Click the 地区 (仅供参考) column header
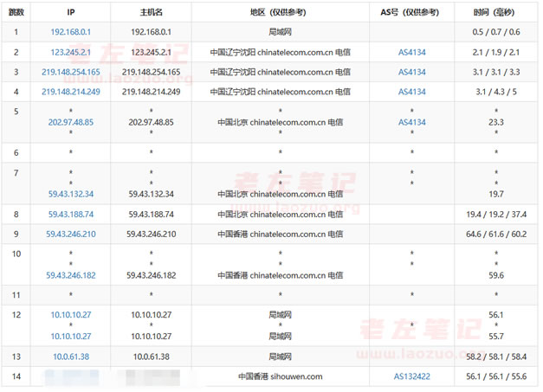Viewport: 543px width, 392px height. tap(280, 13)
